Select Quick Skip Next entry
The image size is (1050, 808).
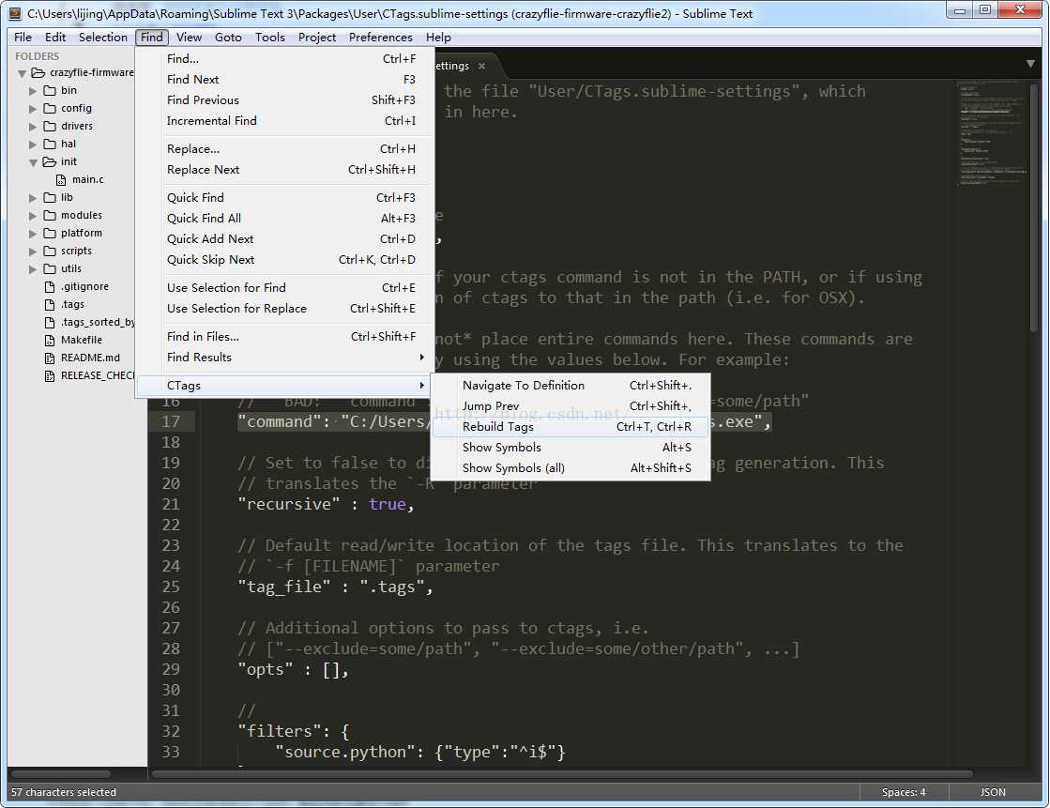pyautogui.click(x=285, y=260)
